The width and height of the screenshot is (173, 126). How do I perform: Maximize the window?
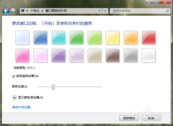click(x=156, y=2)
